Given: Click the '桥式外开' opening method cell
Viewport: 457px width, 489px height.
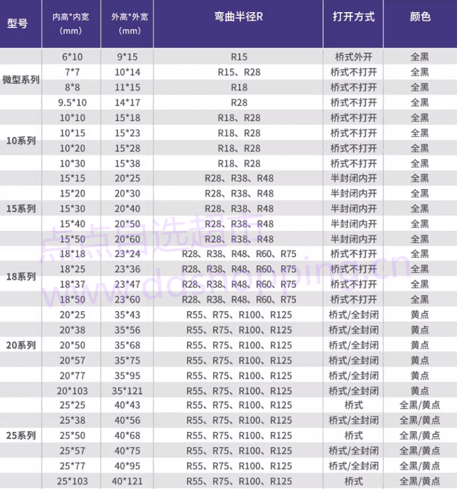Looking at the screenshot, I should pyautogui.click(x=353, y=57).
